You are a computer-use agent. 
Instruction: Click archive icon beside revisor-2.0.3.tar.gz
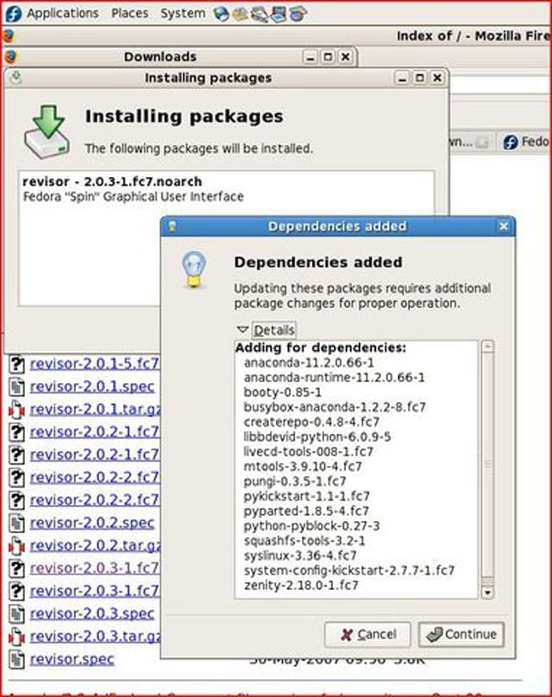pyautogui.click(x=16, y=637)
